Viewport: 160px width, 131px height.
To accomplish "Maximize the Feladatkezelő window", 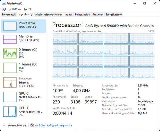I will coord(145,3).
